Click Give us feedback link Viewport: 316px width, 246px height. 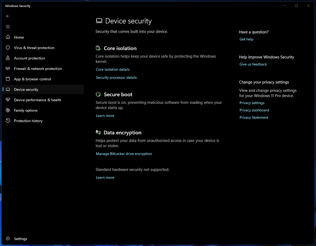(253, 64)
